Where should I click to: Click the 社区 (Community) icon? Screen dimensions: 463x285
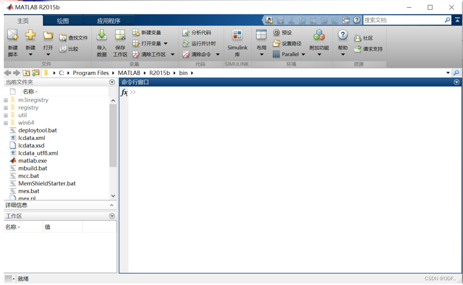(x=358, y=38)
